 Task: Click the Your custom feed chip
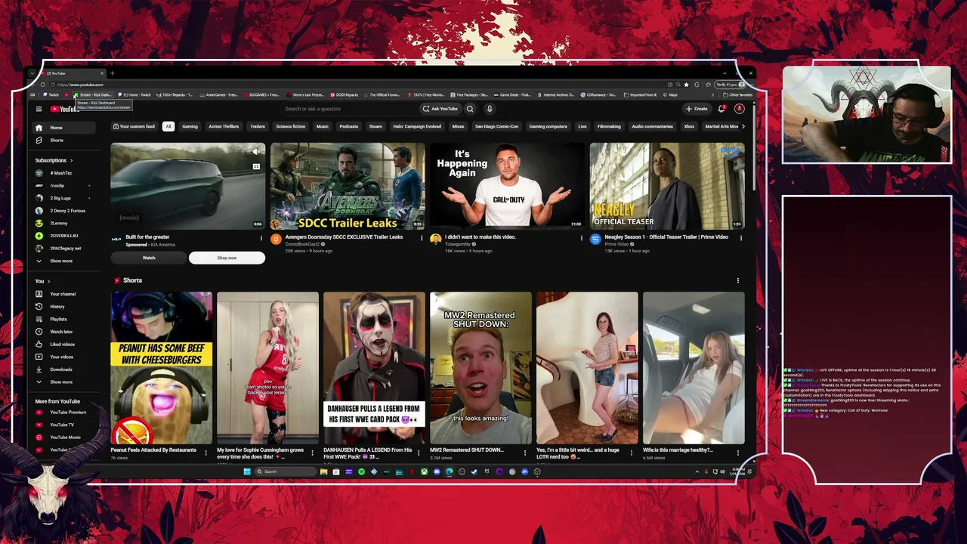[134, 127]
